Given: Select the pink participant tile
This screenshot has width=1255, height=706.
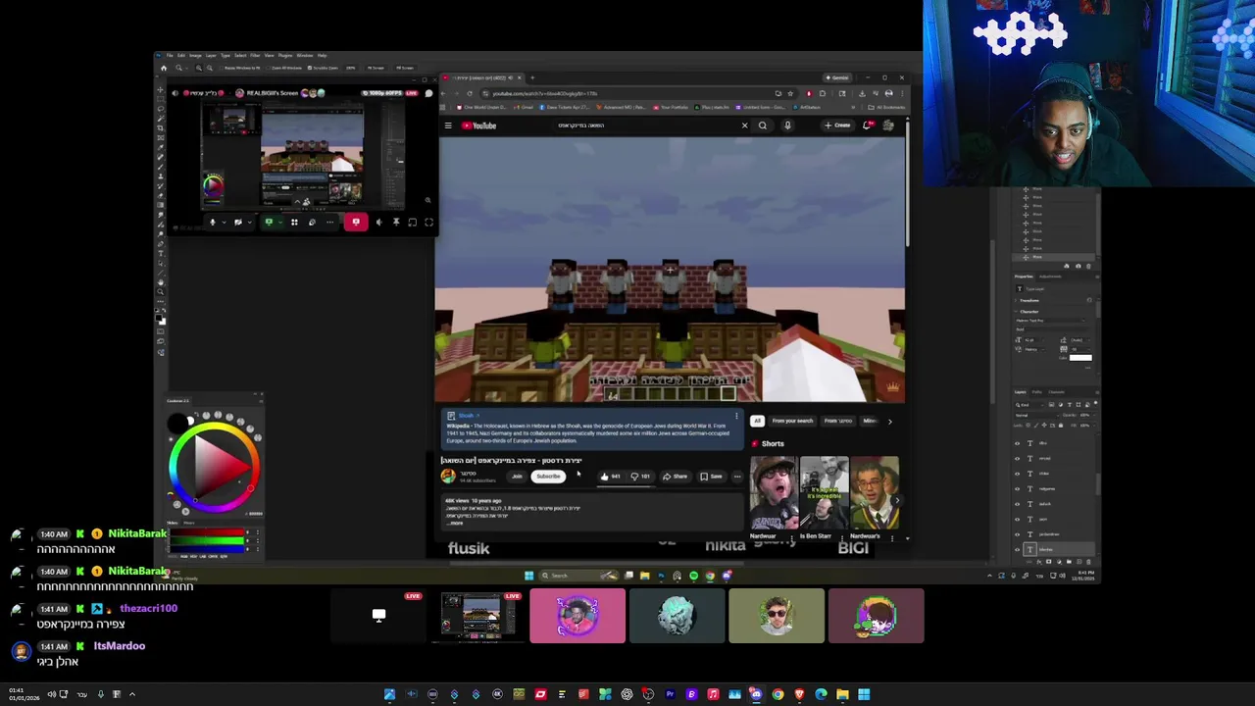Looking at the screenshot, I should click(577, 616).
